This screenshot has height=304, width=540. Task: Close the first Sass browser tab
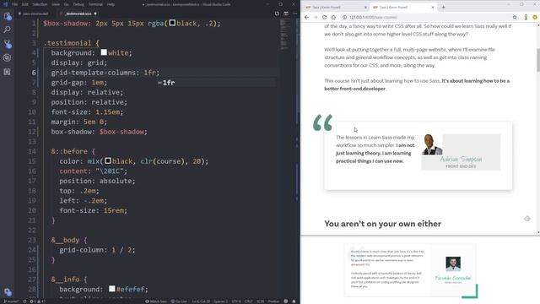tap(365, 8)
